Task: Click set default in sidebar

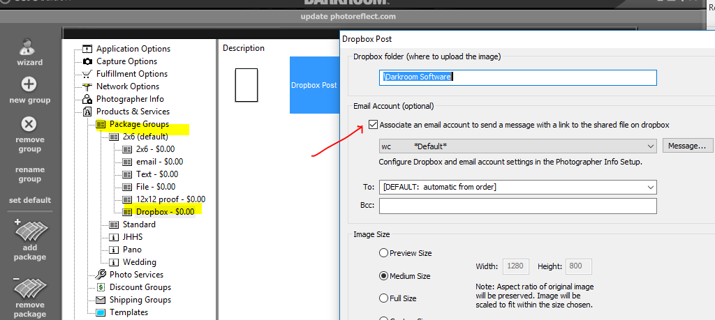Action: point(29,200)
